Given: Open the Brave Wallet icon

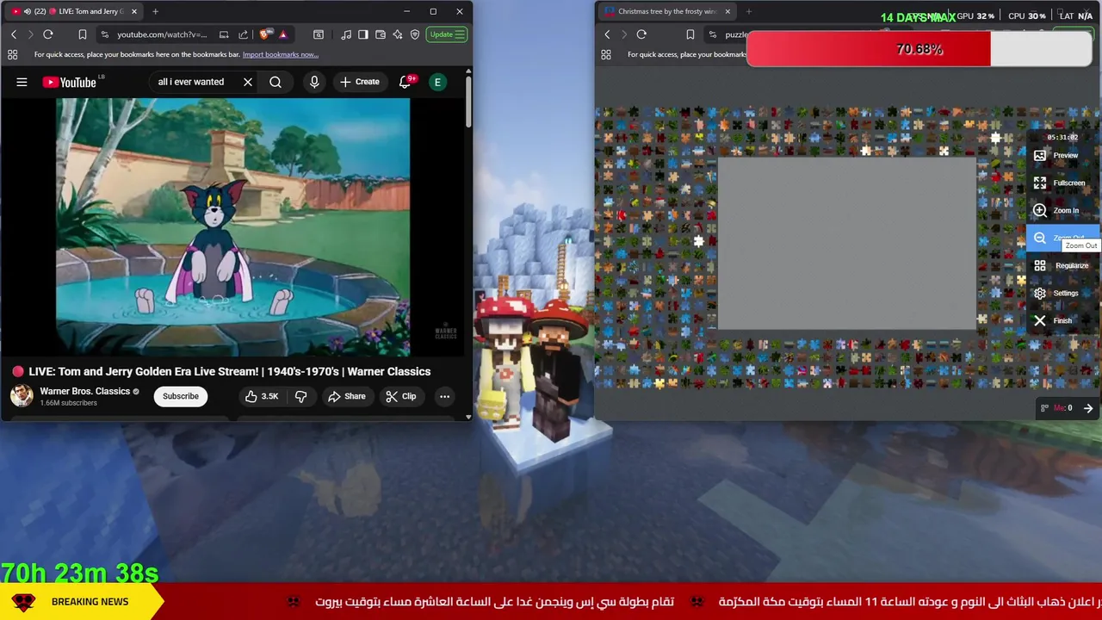Looking at the screenshot, I should pos(381,34).
